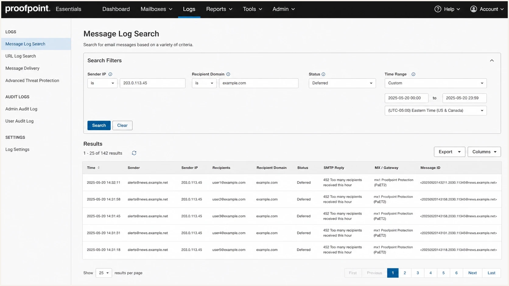This screenshot has height=286, width=509.
Task: Click recipient user4@example.com
Action: click(229, 233)
